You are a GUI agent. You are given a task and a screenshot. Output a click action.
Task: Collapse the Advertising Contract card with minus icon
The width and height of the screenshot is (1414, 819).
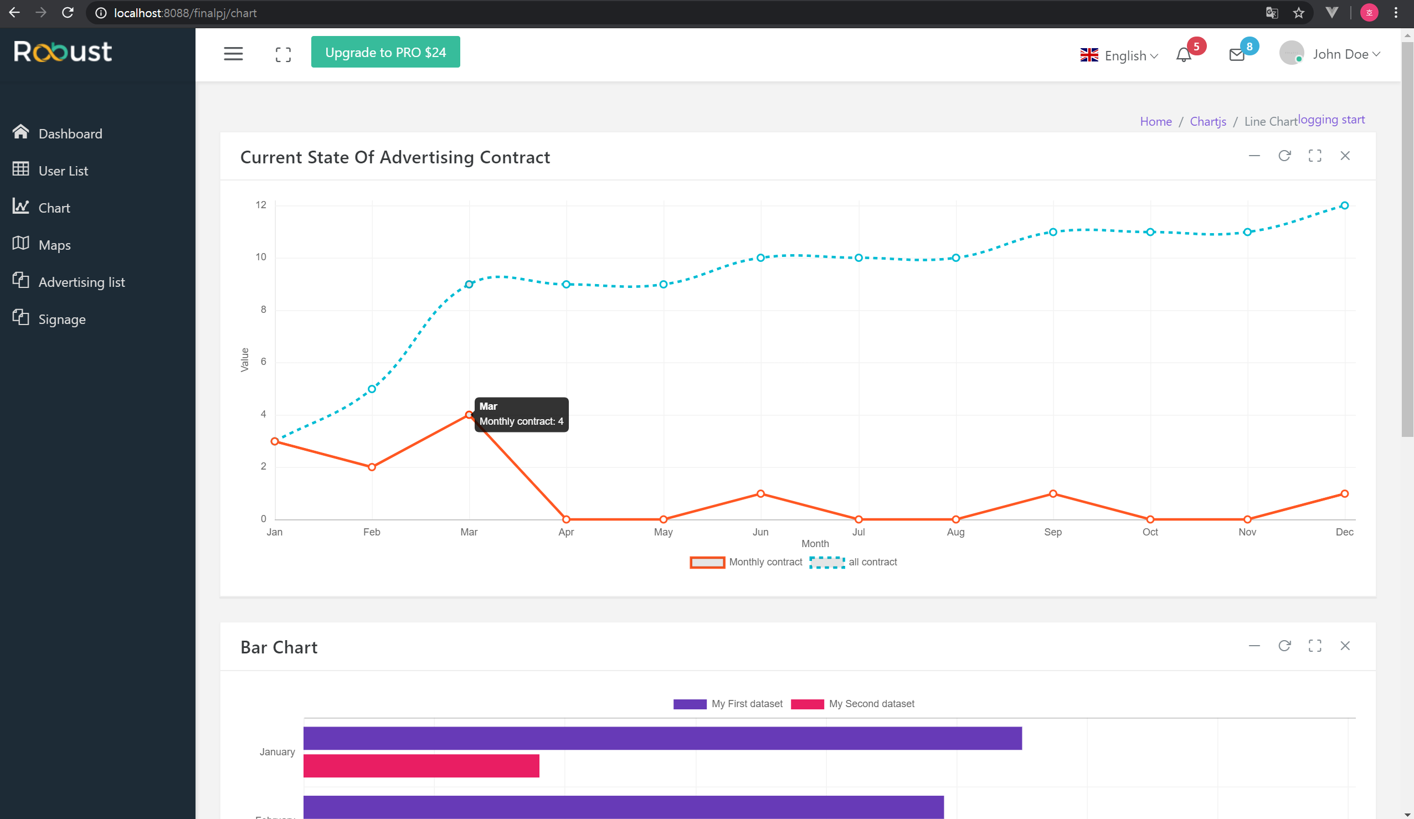point(1254,156)
